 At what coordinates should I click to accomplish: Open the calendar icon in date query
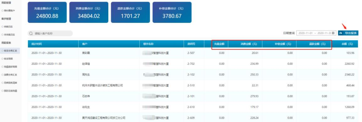(333, 33)
